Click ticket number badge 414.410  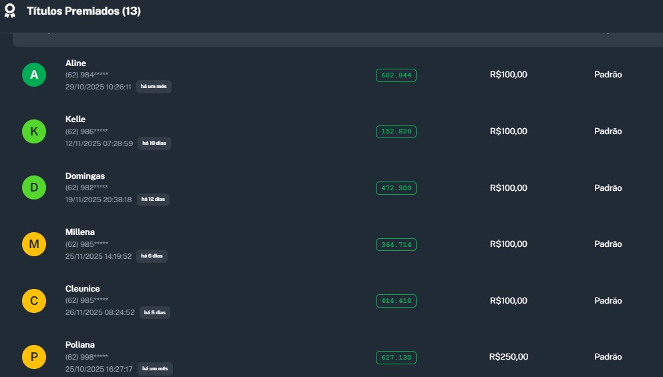tap(396, 301)
